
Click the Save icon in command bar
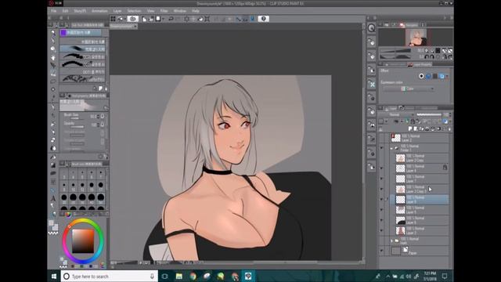tap(158, 19)
